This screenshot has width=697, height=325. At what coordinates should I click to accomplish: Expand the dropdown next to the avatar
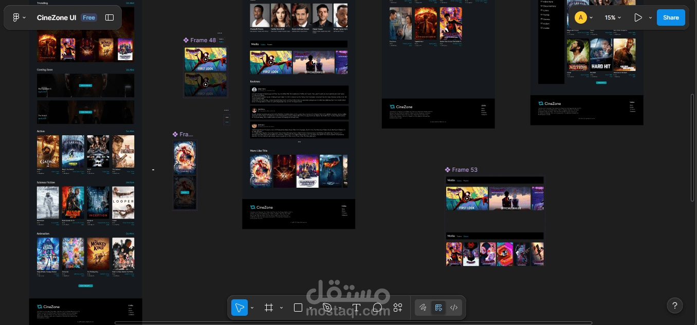tap(591, 18)
